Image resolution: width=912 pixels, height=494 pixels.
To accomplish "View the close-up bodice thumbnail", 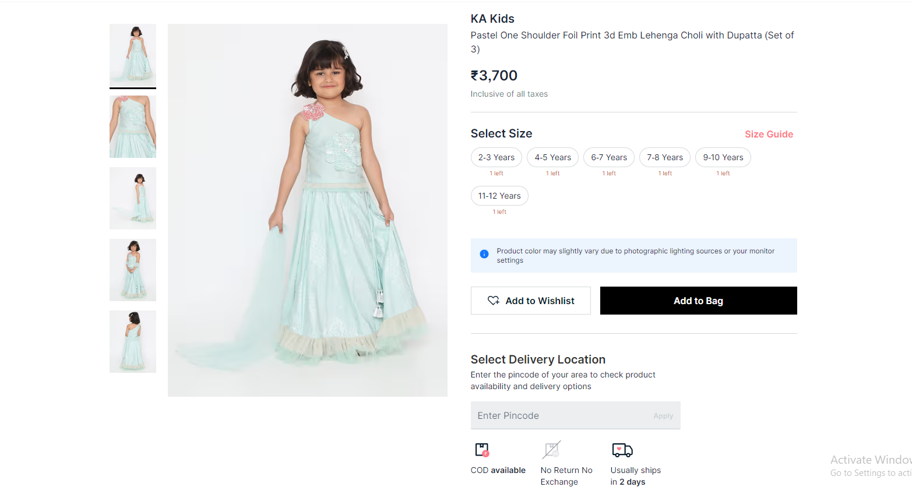I will 133,126.
